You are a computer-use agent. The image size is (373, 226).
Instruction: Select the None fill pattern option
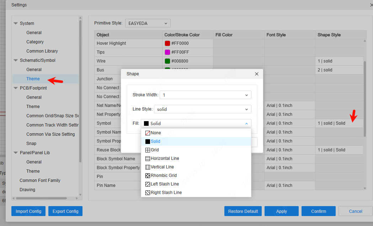[156, 133]
